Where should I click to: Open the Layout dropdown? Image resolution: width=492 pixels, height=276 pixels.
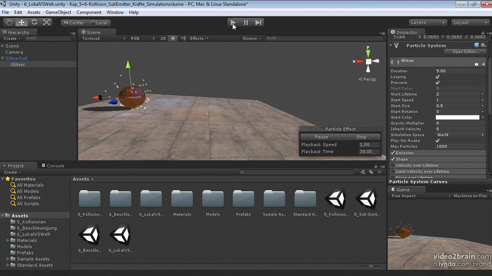coord(470,22)
